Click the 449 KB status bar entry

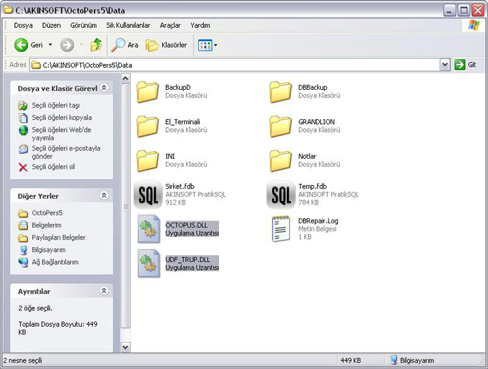point(351,361)
